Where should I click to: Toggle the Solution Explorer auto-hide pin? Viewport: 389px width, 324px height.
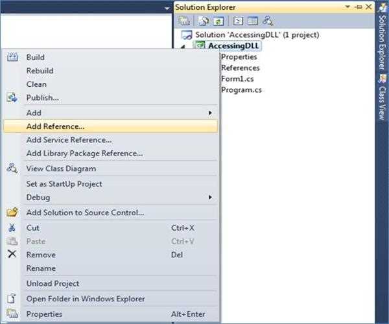coord(359,6)
